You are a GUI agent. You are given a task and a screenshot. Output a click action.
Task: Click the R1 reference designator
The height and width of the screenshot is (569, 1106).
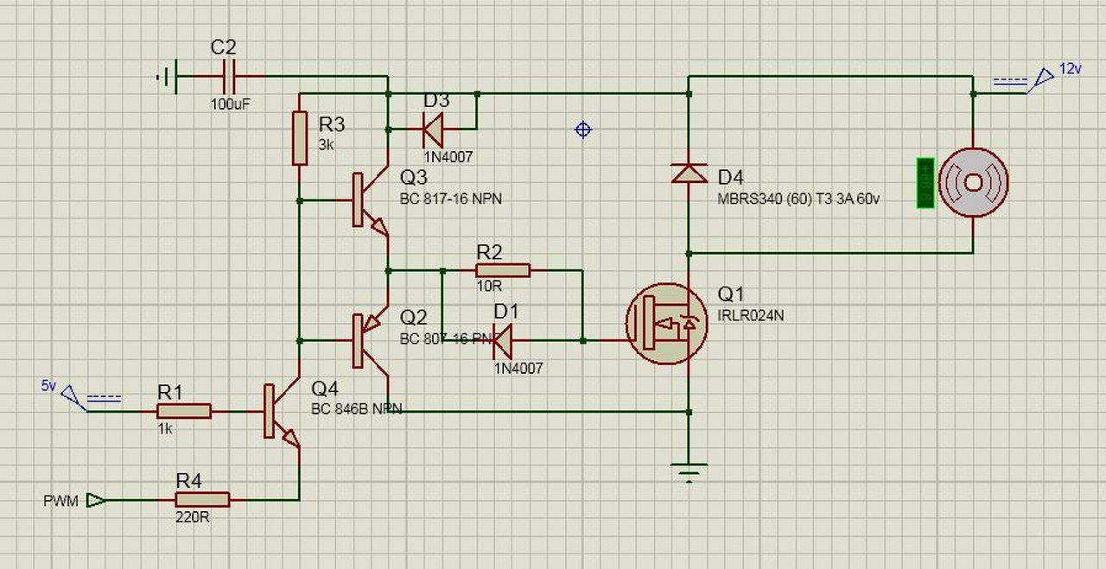point(170,392)
